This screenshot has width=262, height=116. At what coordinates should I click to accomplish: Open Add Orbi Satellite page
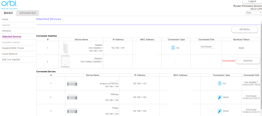point(11,60)
